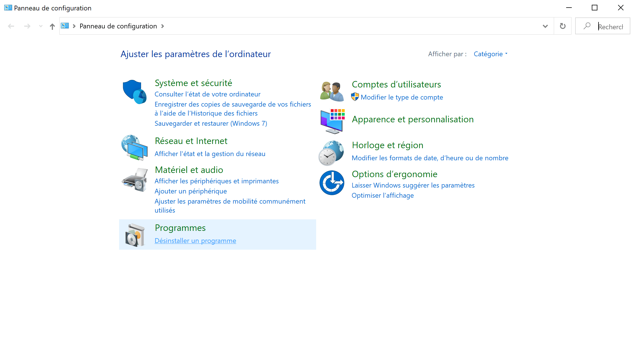Click the Réseau et Internet globe icon
The height and width of the screenshot is (356, 634).
coord(135,148)
